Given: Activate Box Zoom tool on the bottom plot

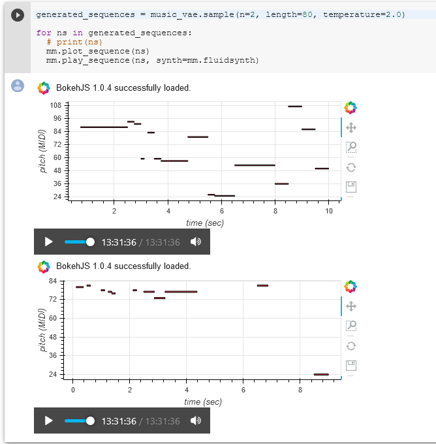Looking at the screenshot, I should pyautogui.click(x=351, y=325).
